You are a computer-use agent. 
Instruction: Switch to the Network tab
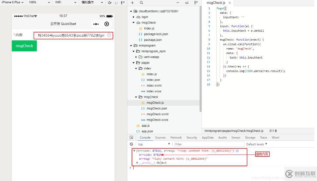tap(176, 137)
